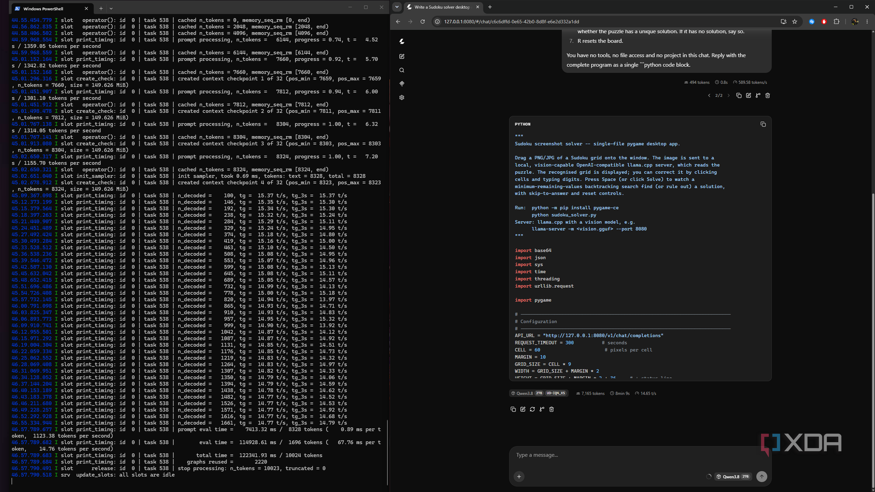Select the Write a Sudoku solver tab
875x492 pixels.
[x=442, y=7]
